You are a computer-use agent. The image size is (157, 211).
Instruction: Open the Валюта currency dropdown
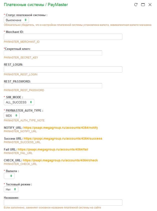point(9,176)
